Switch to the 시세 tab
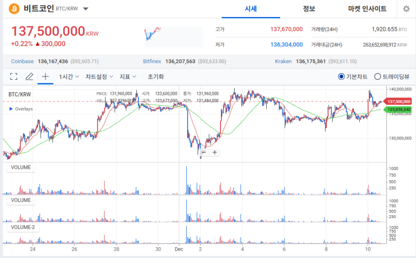 click(251, 9)
